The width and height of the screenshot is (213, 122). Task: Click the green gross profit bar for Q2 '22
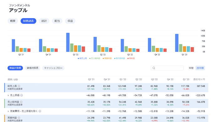[99, 48]
